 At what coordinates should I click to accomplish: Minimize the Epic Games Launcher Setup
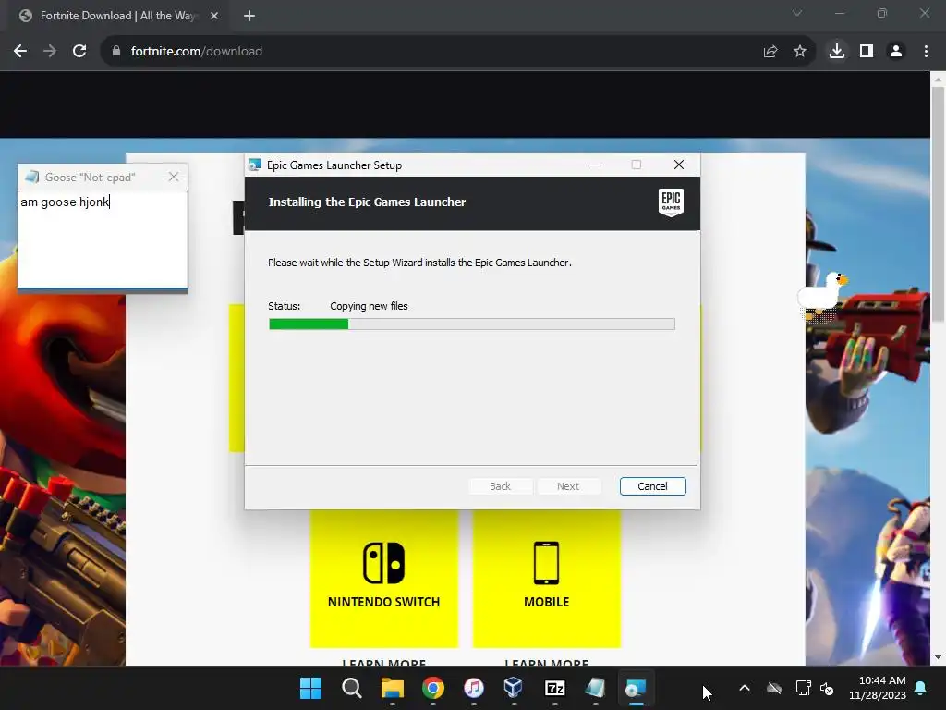595,165
